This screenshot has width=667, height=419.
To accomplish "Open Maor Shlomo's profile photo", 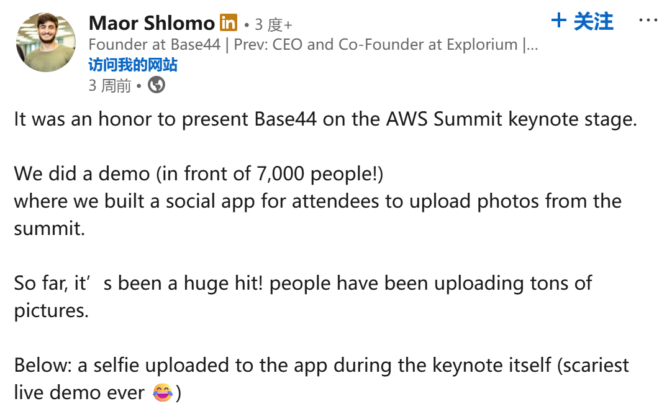I will click(45, 41).
